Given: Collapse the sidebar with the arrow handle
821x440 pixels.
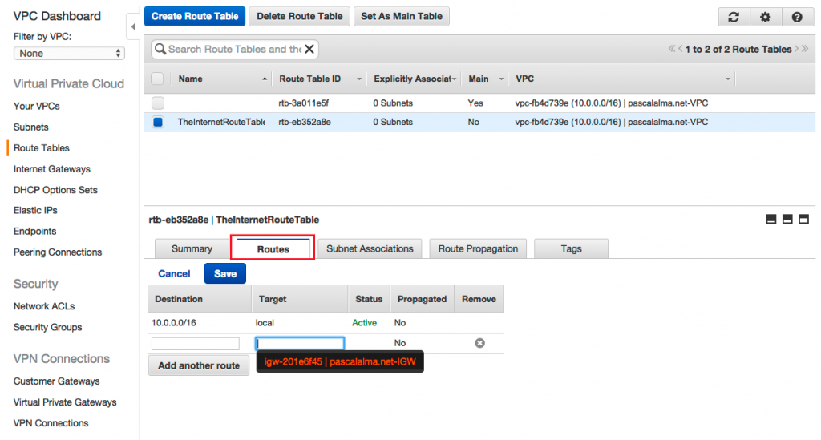Looking at the screenshot, I should 133,26.
